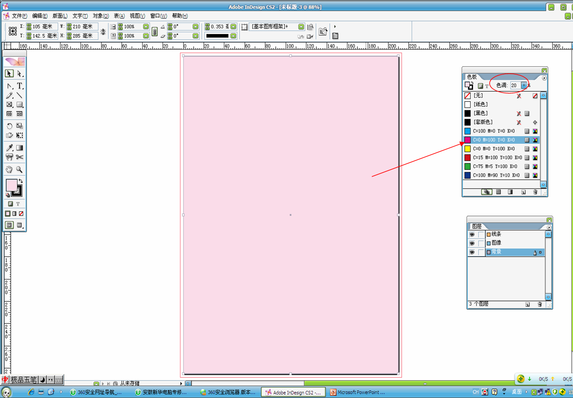Select the Rotate tool

[9, 126]
